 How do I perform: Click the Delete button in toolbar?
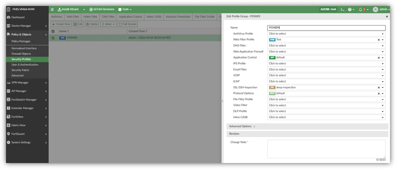[x=92, y=24]
